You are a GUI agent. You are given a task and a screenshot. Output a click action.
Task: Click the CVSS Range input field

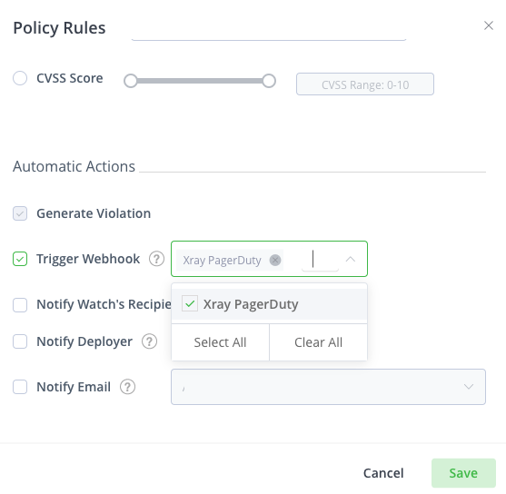pyautogui.click(x=365, y=84)
